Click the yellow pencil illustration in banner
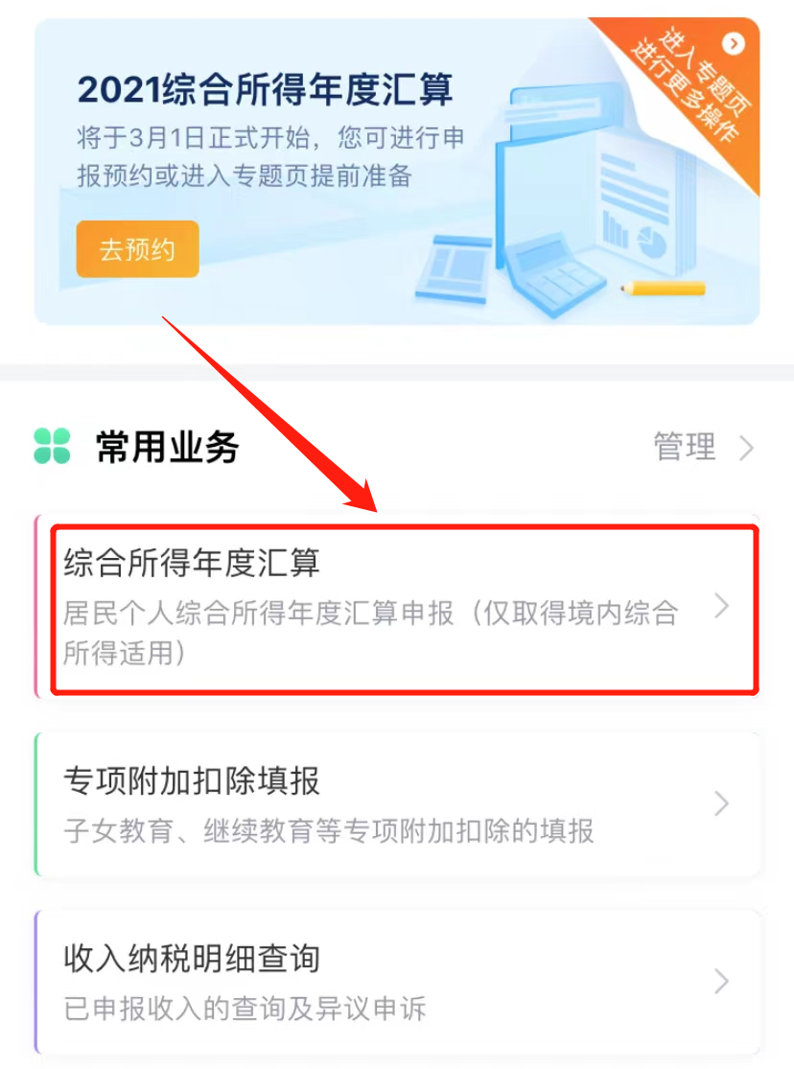 coord(663,289)
